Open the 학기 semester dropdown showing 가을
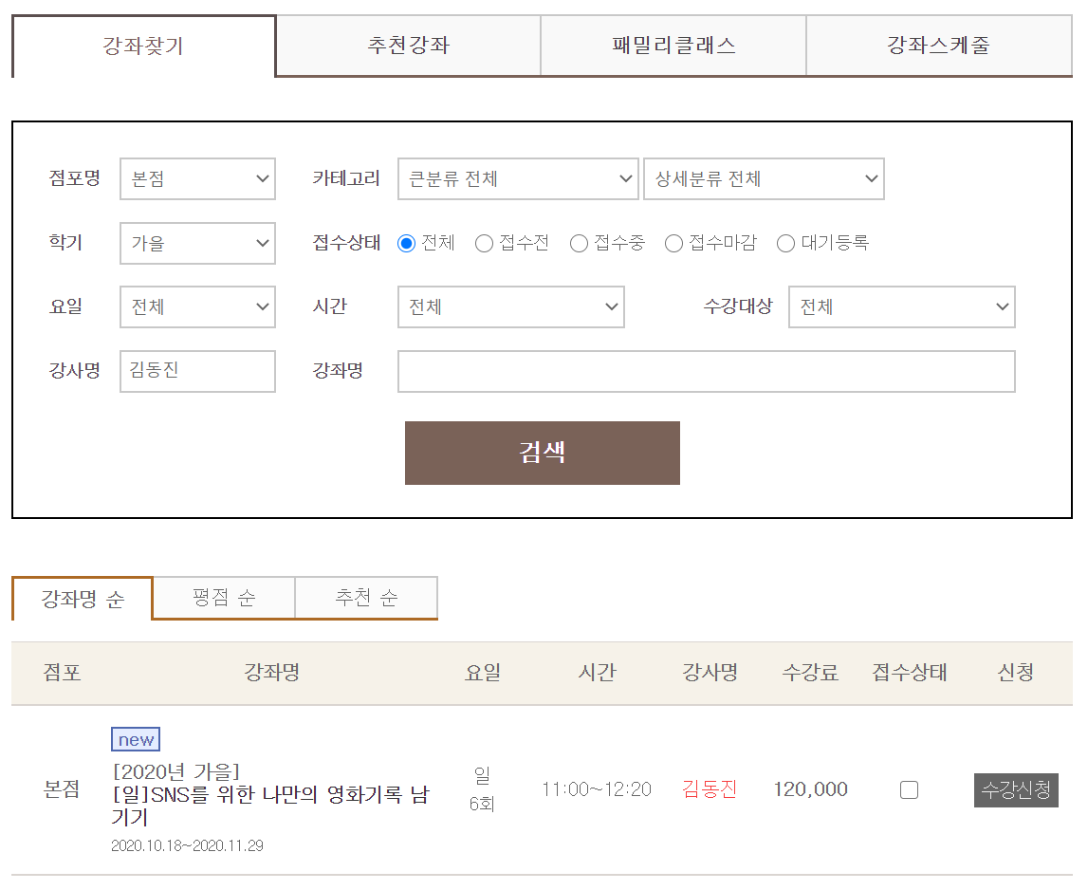 pyautogui.click(x=196, y=244)
